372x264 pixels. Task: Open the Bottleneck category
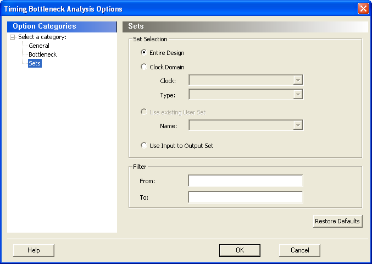tap(42, 54)
